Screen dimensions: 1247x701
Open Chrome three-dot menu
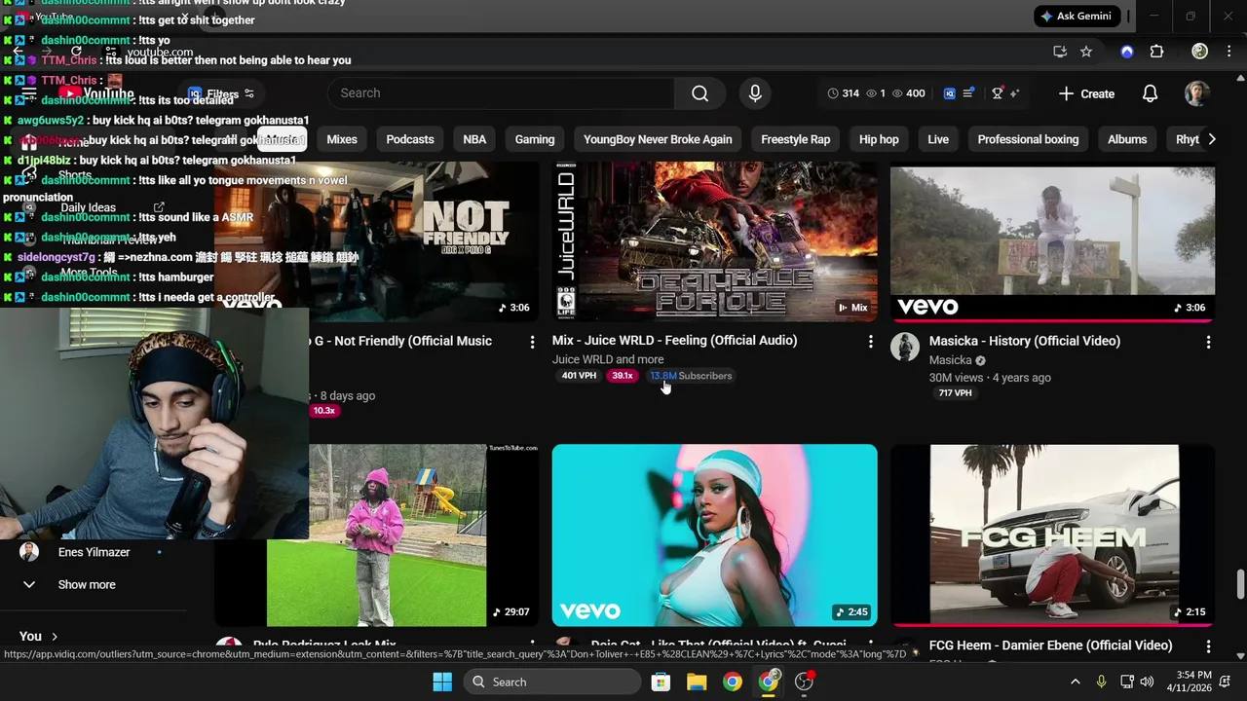1228,52
